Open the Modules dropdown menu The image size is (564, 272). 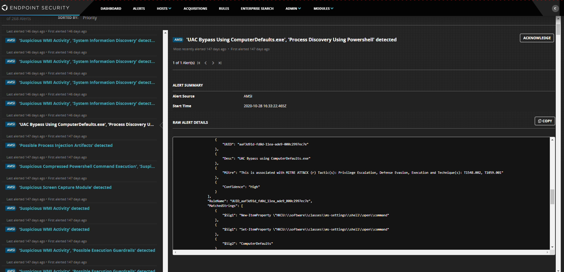pyautogui.click(x=323, y=8)
